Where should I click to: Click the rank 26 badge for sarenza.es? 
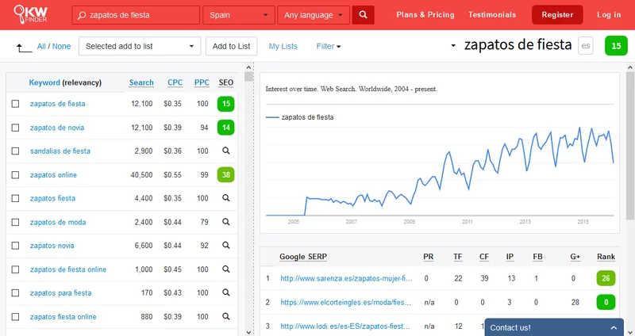pos(606,278)
